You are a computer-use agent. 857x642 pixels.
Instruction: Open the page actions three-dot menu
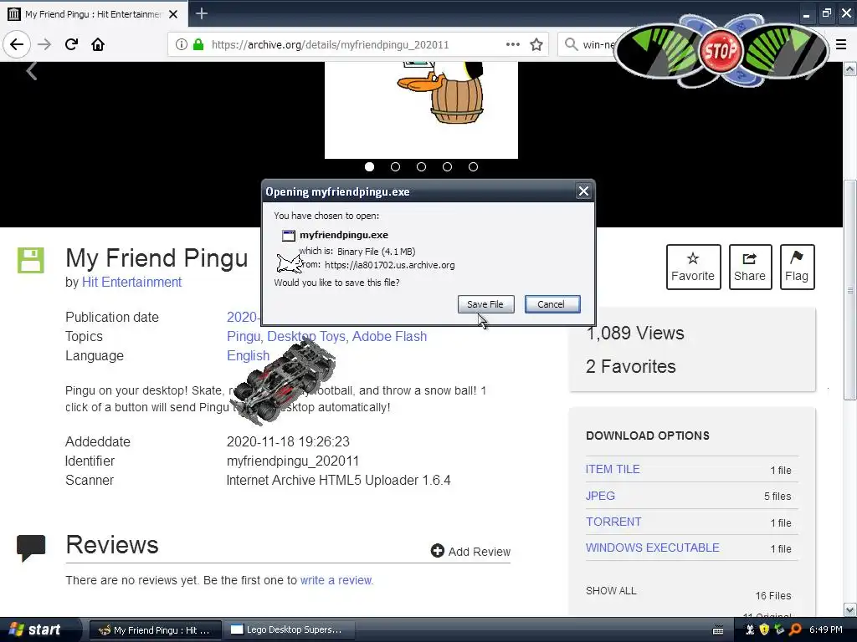(513, 44)
